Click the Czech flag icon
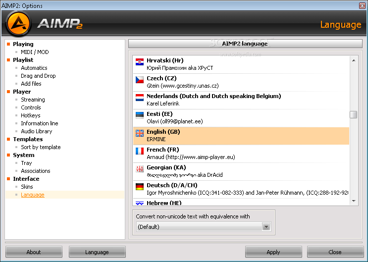This screenshot has height=262, width=368. pyautogui.click(x=140, y=80)
